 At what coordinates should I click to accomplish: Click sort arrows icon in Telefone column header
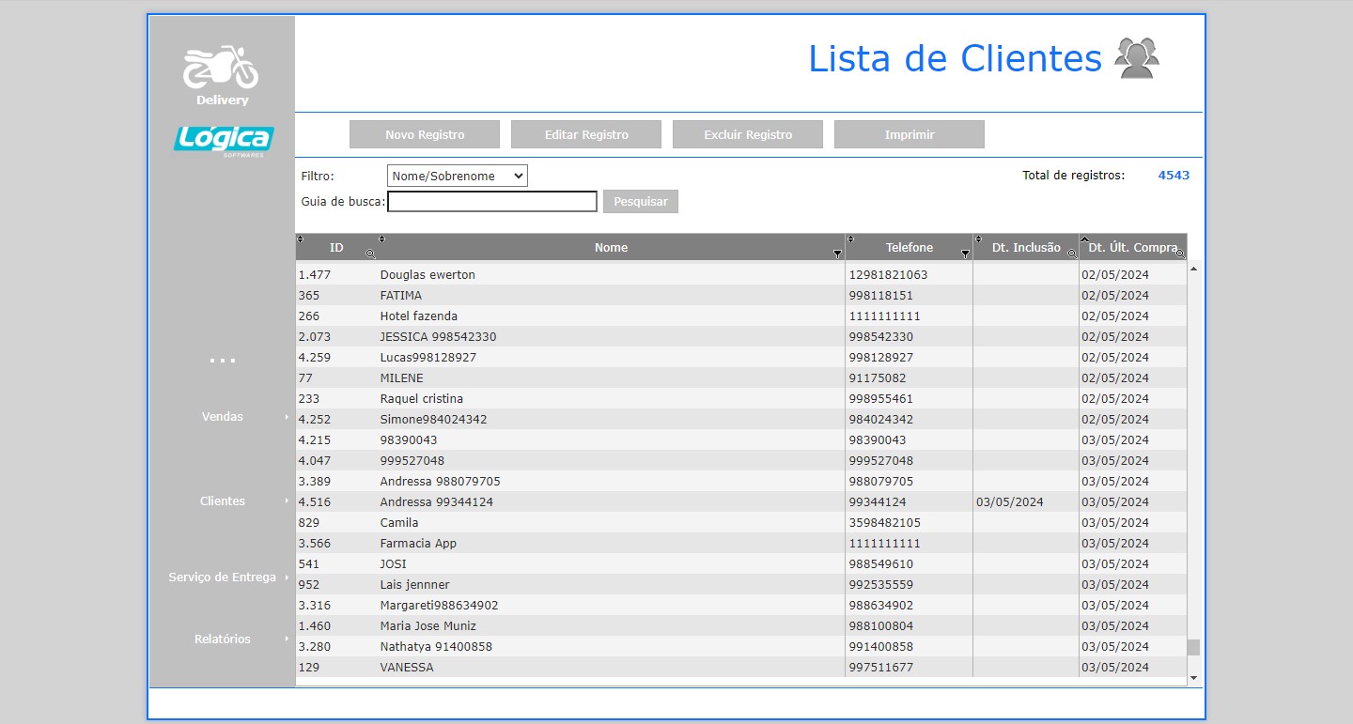click(x=850, y=239)
